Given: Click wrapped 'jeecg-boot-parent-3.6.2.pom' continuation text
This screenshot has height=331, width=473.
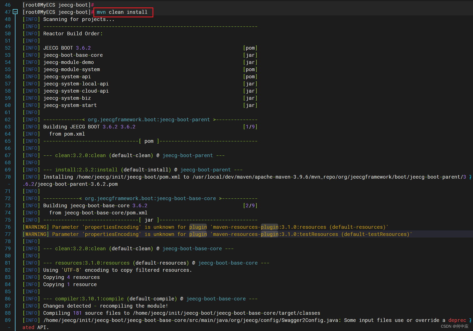Looking at the screenshot, I should click(77, 184).
